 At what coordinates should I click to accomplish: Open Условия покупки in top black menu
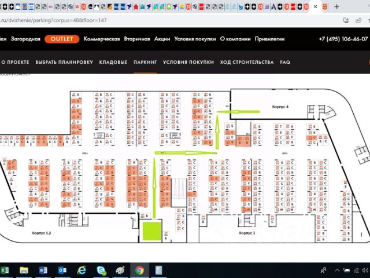(x=195, y=39)
